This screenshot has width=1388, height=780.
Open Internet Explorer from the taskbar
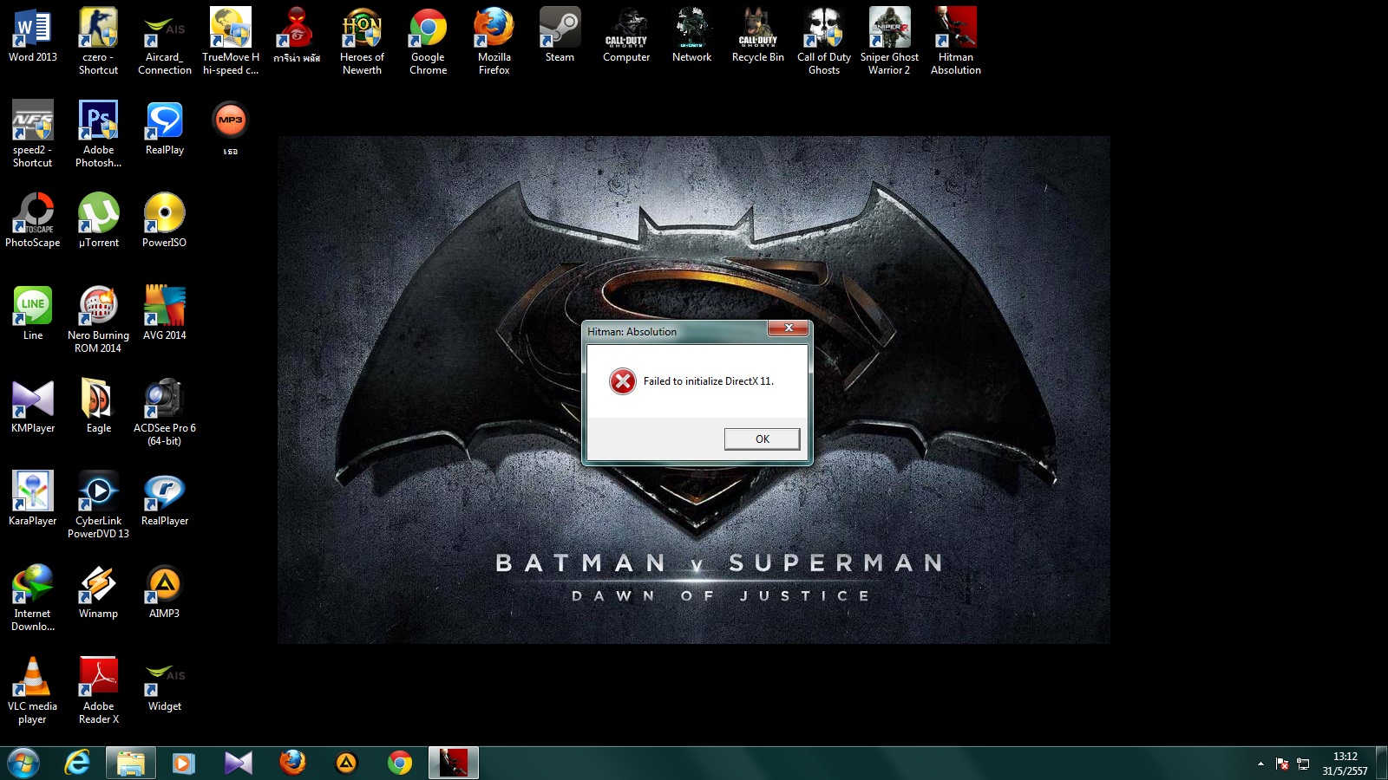77,763
